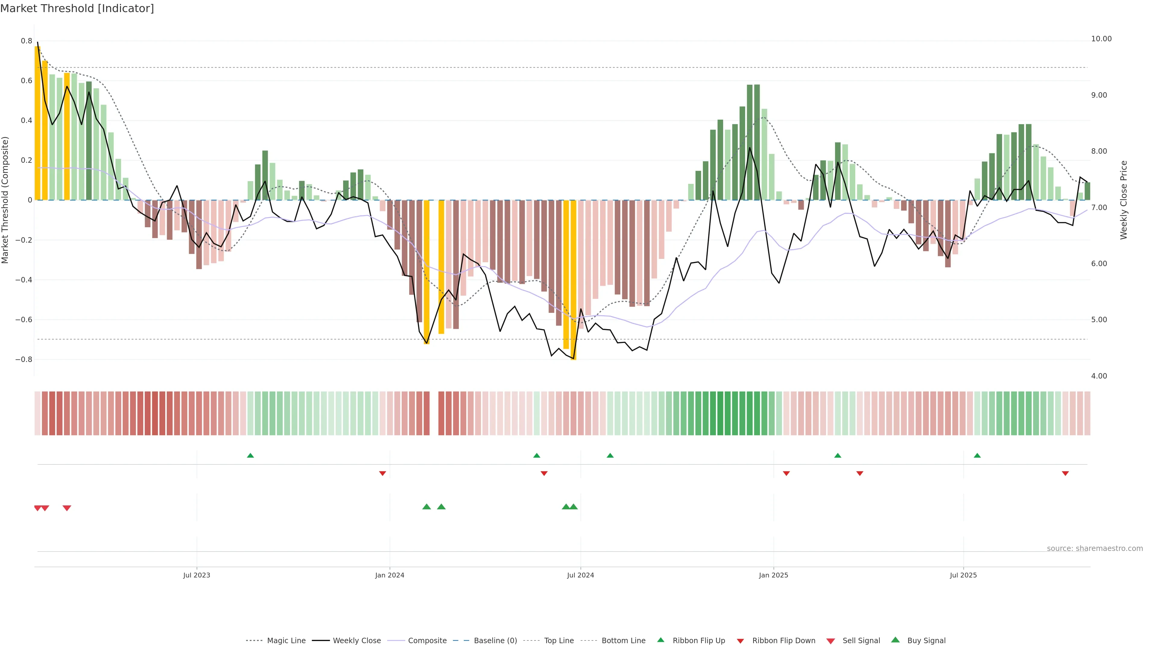Click the first Buy Signal marker after Jan 2024
Viewport: 1158px width, 651px height.
point(427,507)
